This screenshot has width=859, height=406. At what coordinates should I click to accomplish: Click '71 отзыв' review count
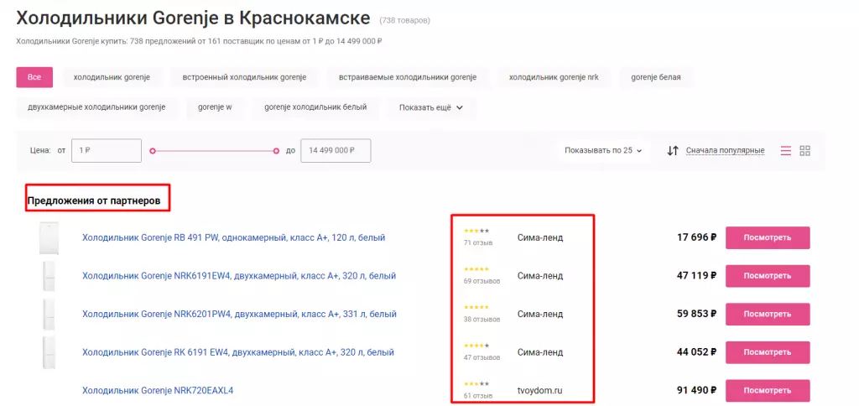pos(478,242)
